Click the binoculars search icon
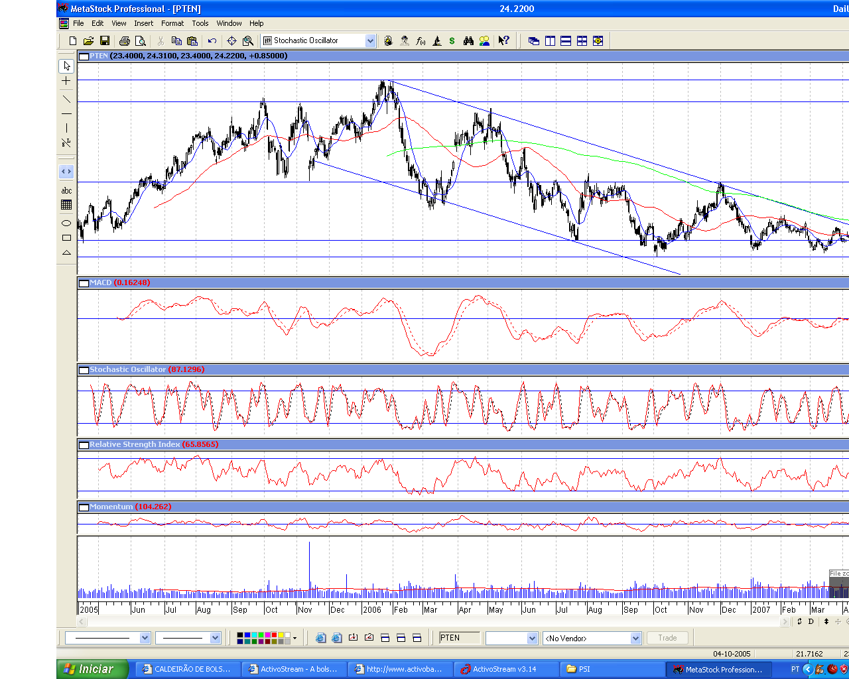Viewport: 849px width, 679px height. point(468,41)
